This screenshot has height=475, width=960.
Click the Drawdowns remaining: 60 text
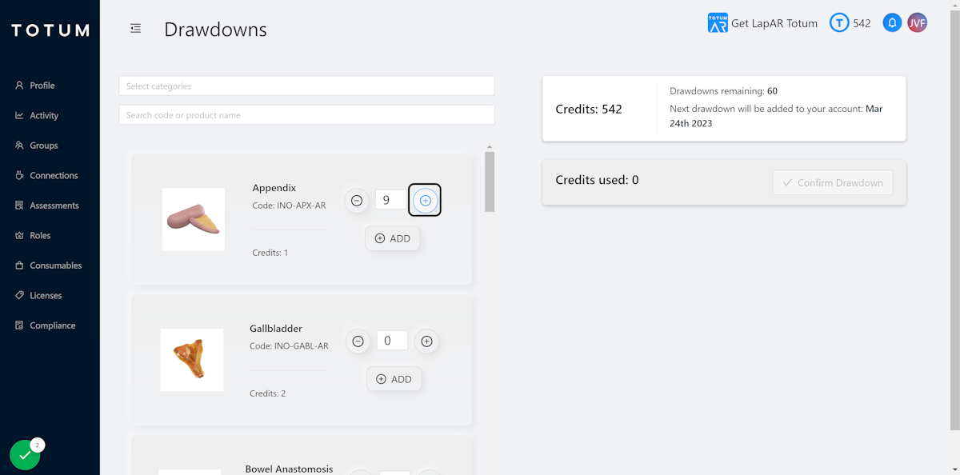[x=723, y=91]
